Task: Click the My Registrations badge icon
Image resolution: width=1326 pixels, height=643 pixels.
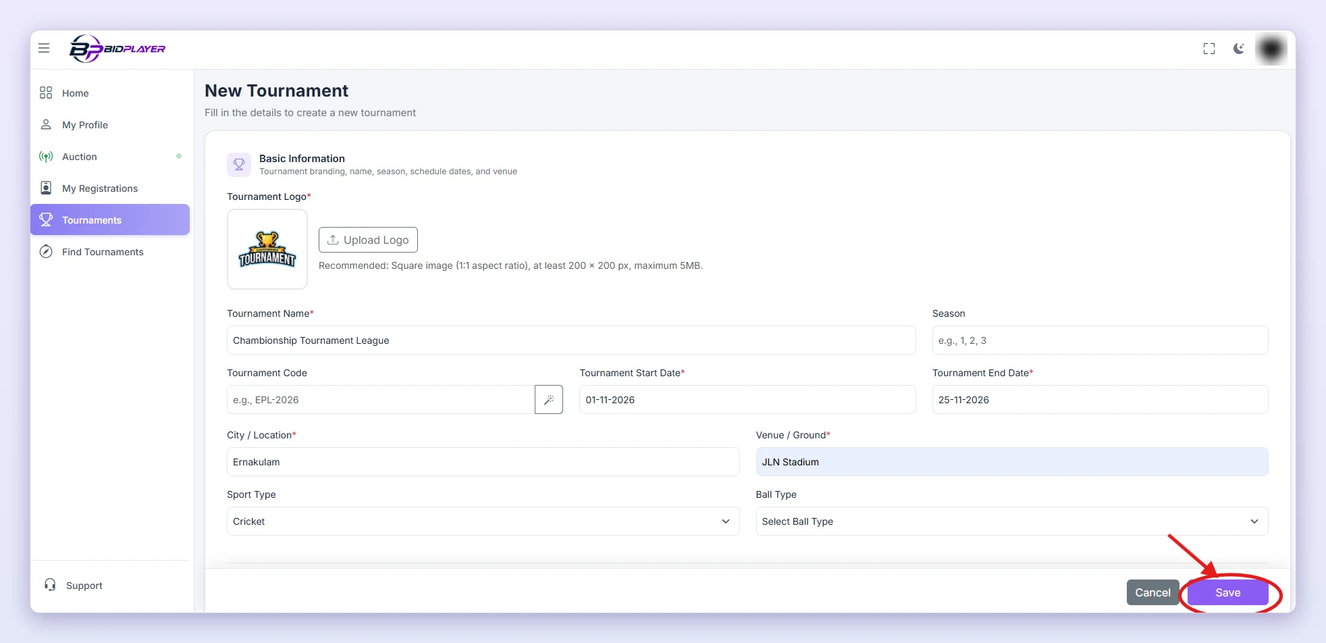Action: point(46,188)
